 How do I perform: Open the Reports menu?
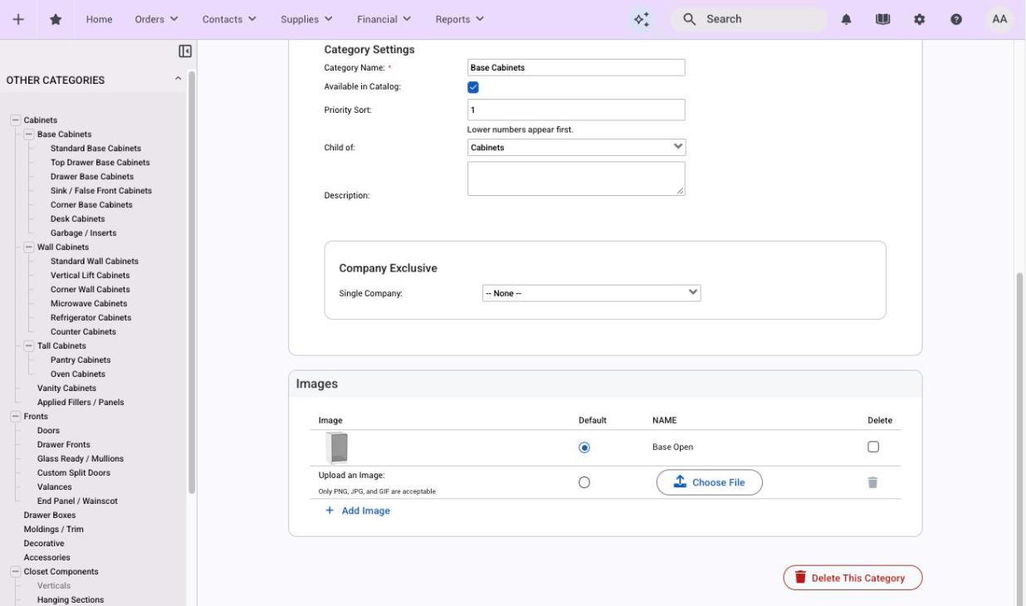tap(460, 19)
